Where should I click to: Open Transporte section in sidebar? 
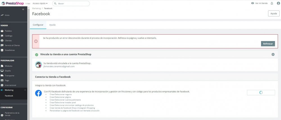coord(10,76)
